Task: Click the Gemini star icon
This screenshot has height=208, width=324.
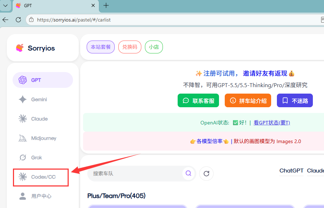Action: pos(23,99)
